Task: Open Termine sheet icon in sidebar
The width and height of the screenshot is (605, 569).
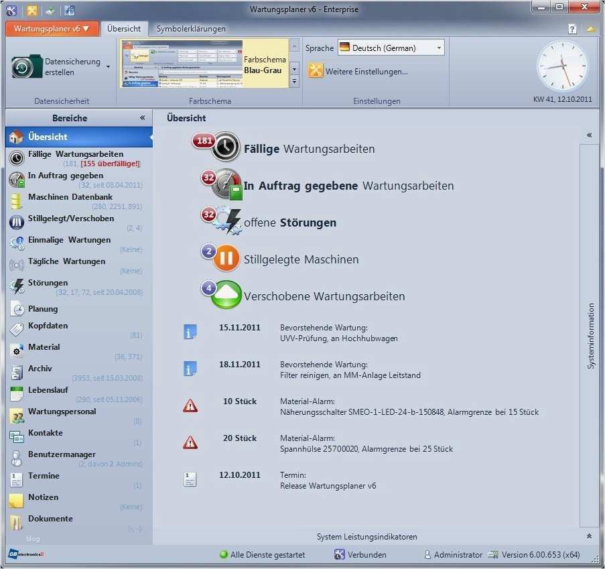Action: (16, 480)
